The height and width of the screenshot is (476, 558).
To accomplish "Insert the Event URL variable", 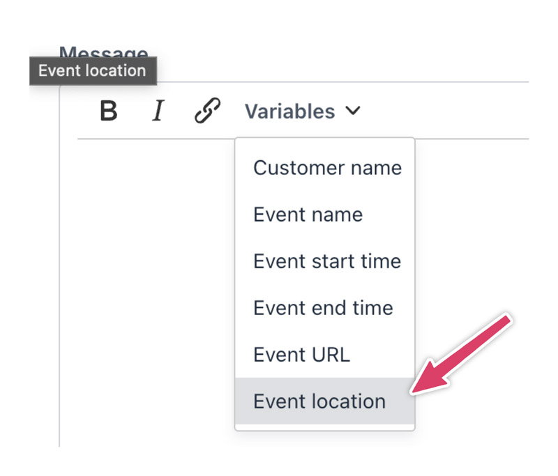I will (301, 355).
